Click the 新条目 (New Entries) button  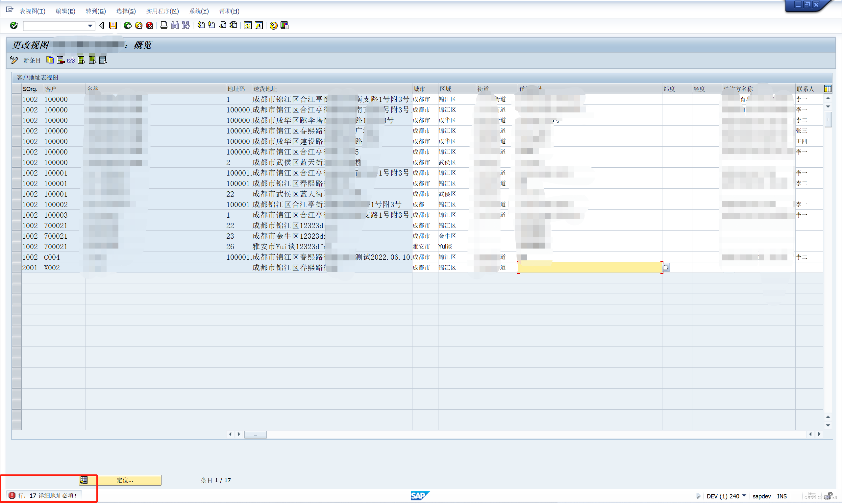click(x=32, y=60)
